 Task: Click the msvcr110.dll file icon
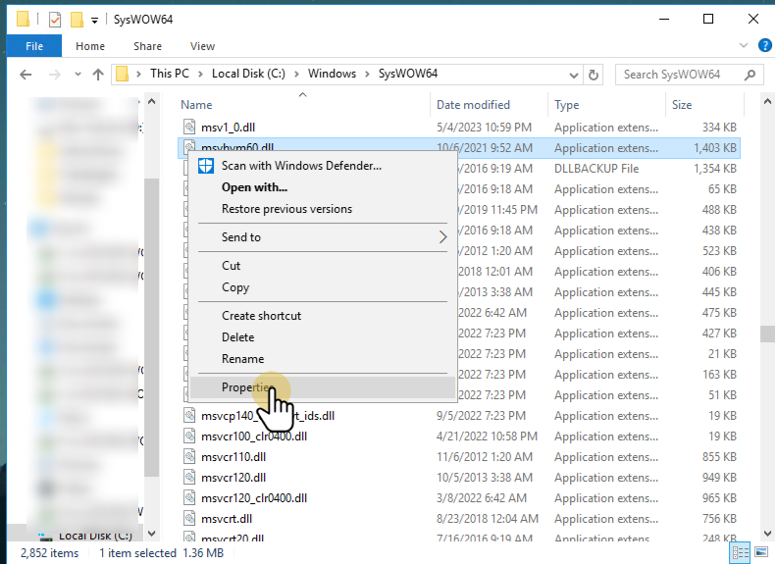(189, 457)
